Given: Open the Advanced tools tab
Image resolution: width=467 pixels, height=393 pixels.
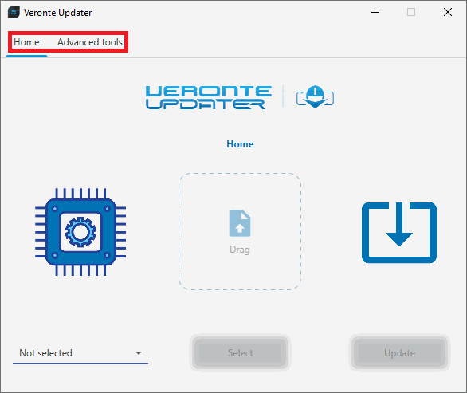Looking at the screenshot, I should (90, 42).
